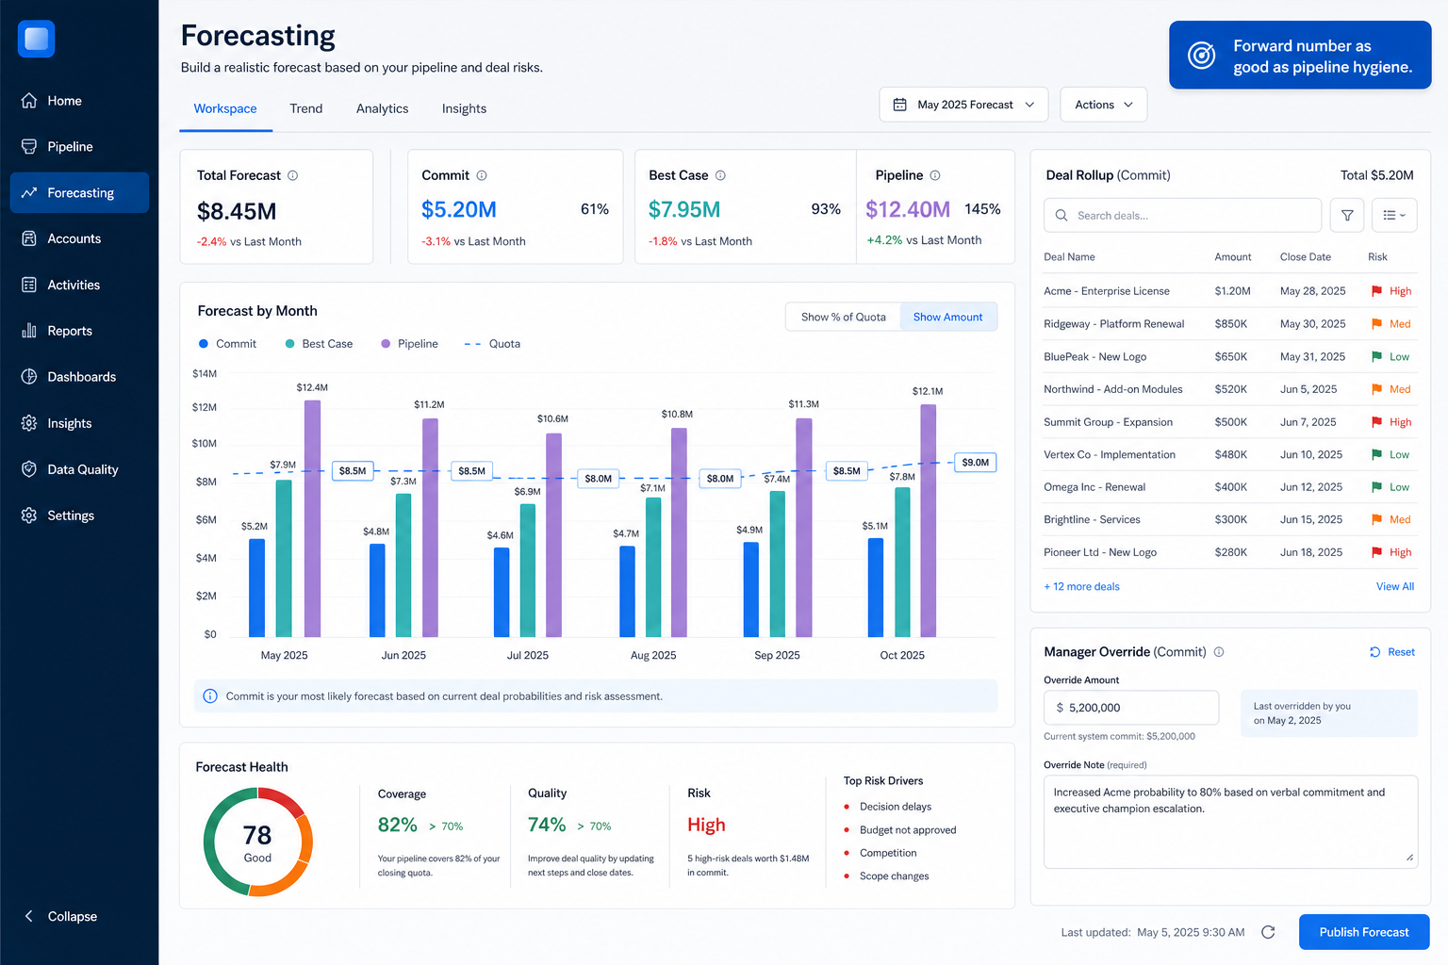The image size is (1448, 965).
Task: Open Accounts from the sidebar
Action: point(79,238)
